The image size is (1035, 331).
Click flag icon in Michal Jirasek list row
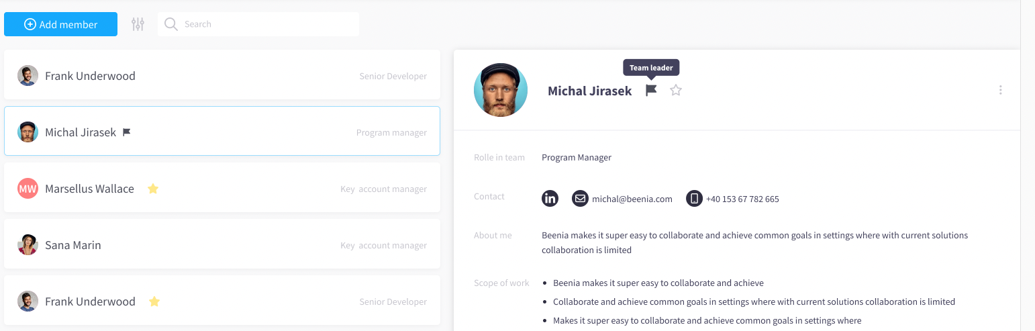click(127, 132)
